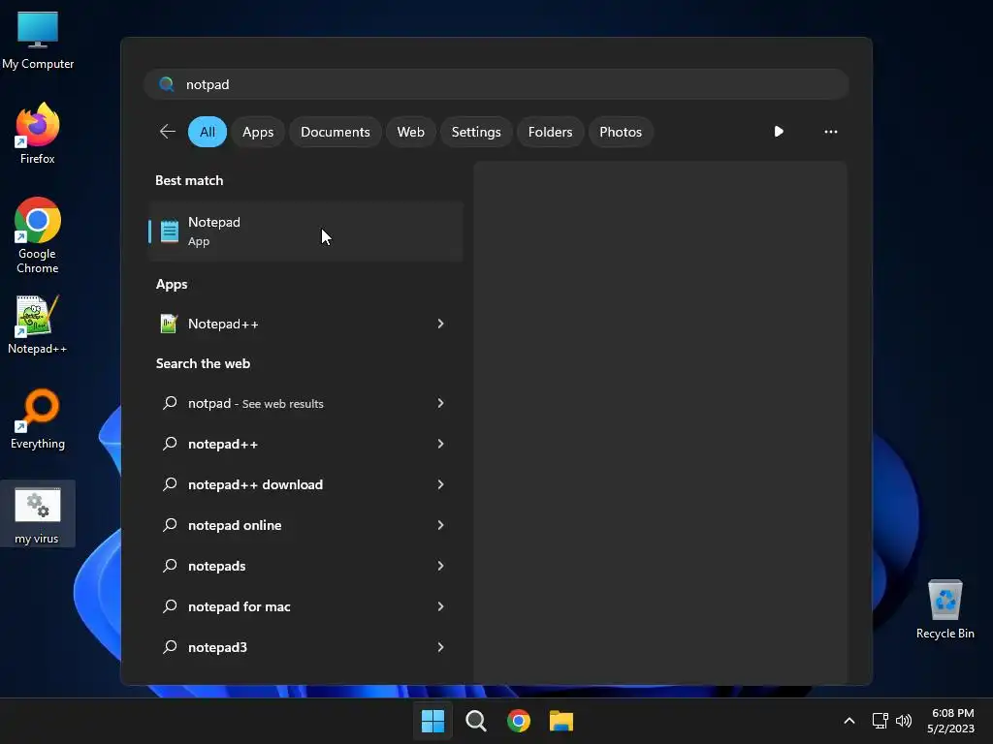Select the Firefox desktop shortcut

coord(38,134)
